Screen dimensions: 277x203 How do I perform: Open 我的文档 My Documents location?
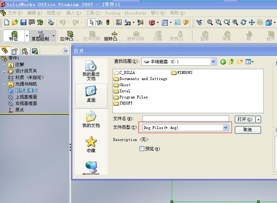click(x=91, y=119)
